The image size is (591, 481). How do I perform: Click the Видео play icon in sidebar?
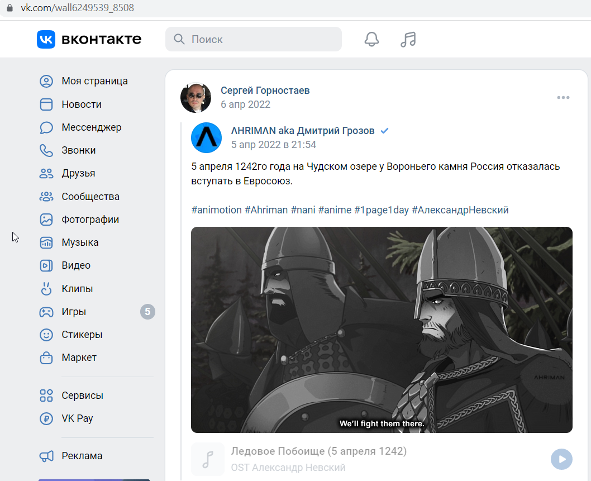(x=46, y=265)
